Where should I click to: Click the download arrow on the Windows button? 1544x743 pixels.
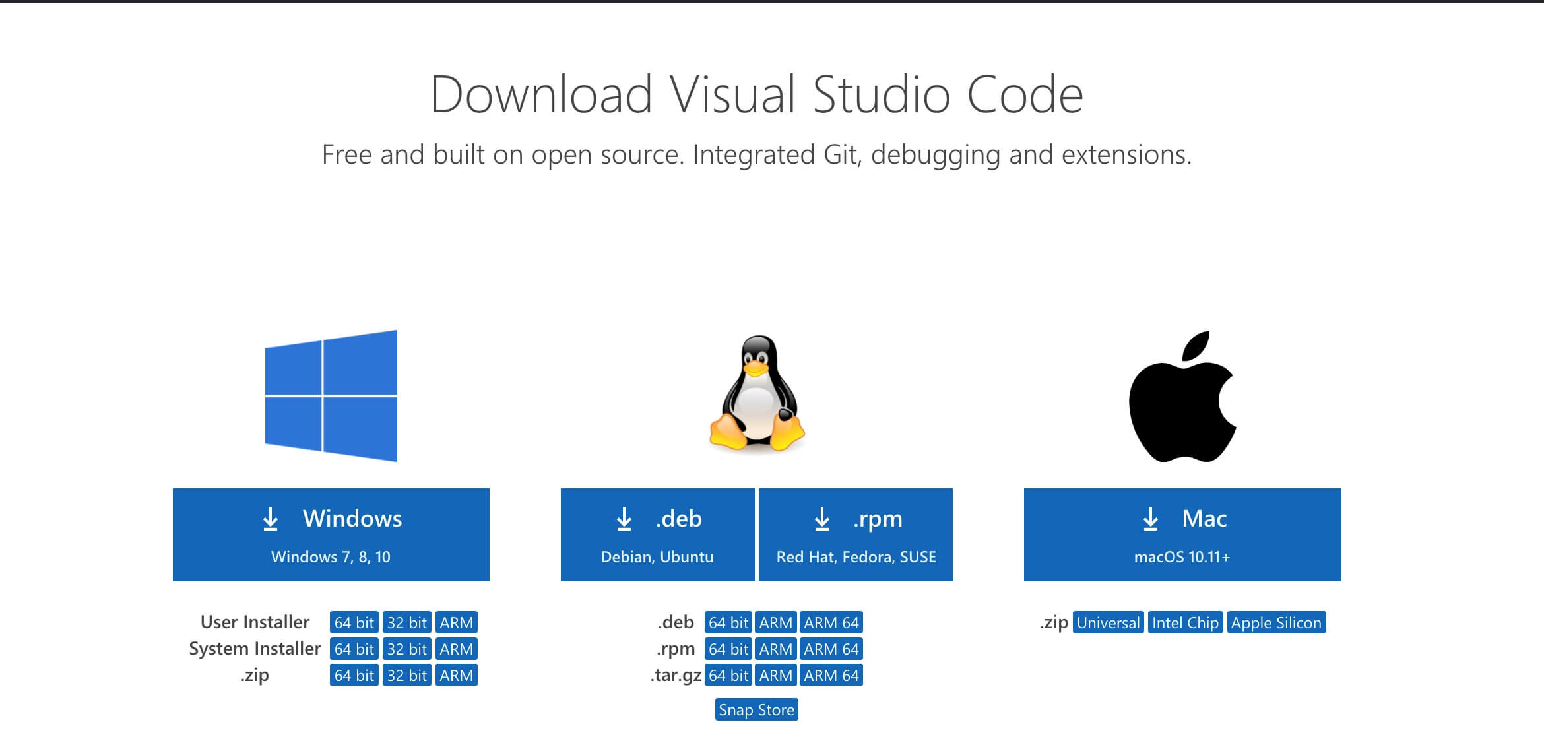click(x=271, y=519)
